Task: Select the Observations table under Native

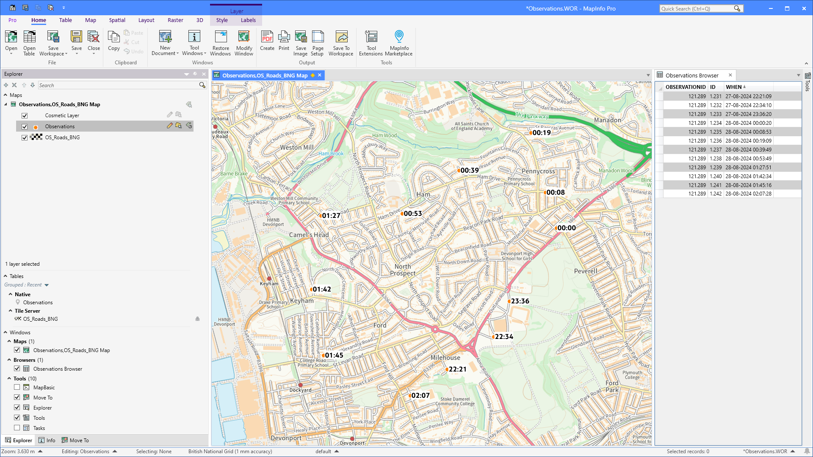Action: click(38, 302)
